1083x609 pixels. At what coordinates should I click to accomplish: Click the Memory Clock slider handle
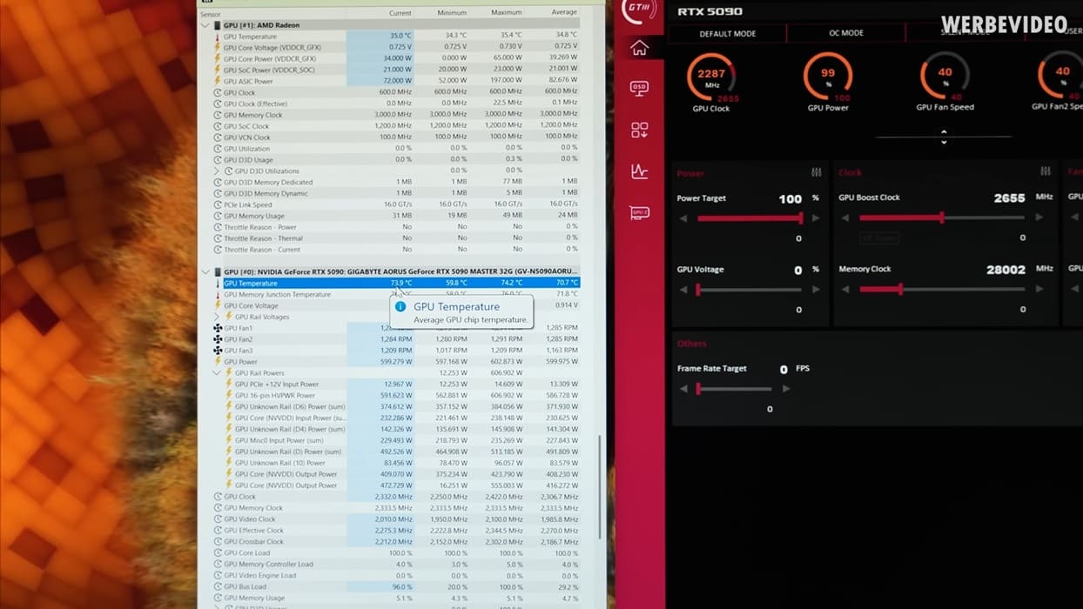pyautogui.click(x=900, y=290)
